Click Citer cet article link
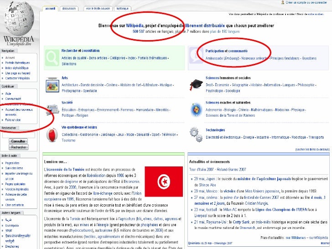The width and height of the screenshot is (332, 249). (x=15, y=205)
